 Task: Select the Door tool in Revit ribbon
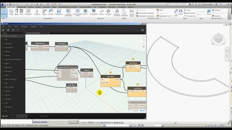coord(17,12)
